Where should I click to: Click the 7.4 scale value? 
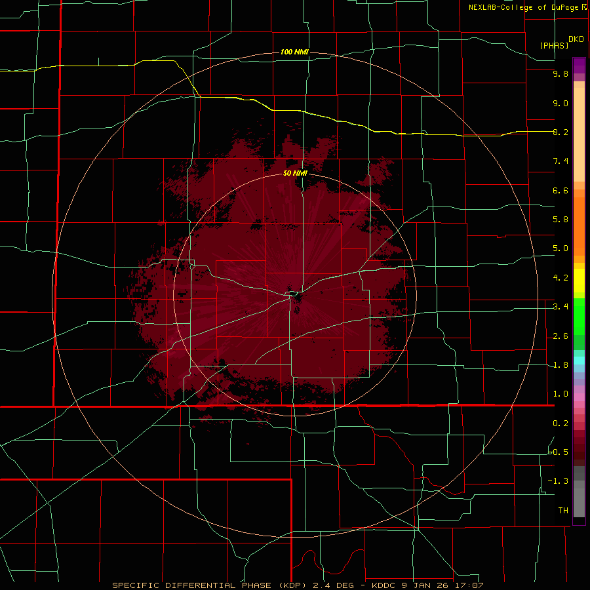pos(560,161)
